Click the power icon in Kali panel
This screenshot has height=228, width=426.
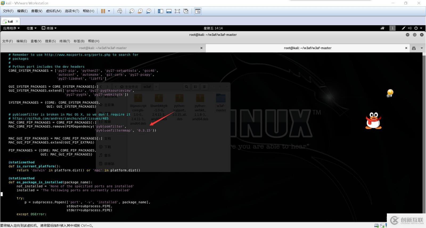[416, 28]
